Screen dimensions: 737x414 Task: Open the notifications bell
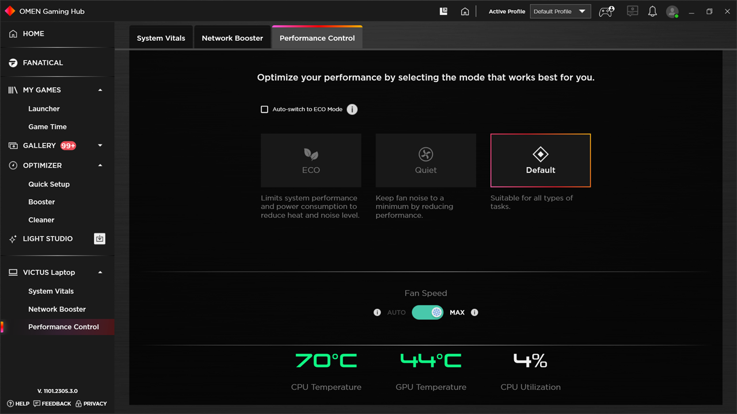pyautogui.click(x=652, y=11)
